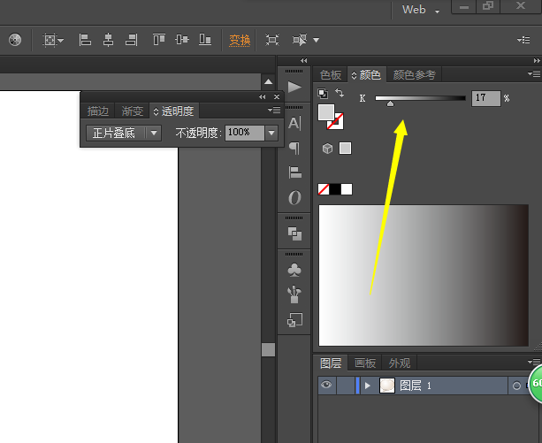Switch to the 画板 artboards tab
The image size is (542, 443).
[365, 363]
